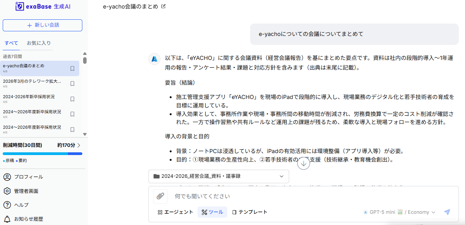Open 2024-2026_経営会議_資料・議事録 folder dropdown

click(x=218, y=176)
